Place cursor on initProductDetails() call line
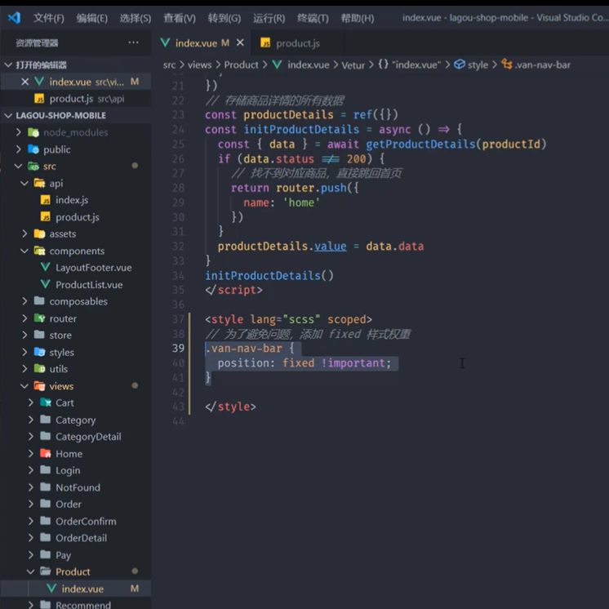Viewport: 609px width, 609px height. point(269,275)
